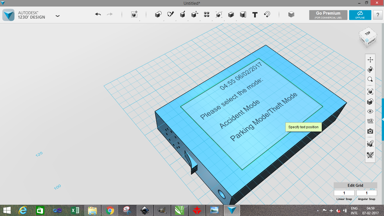Open the Transform tool
This screenshot has height=216, width=384.
[134, 15]
